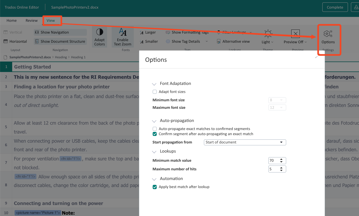
Task: Enable the Adapt font sizes checkbox
Action: pyautogui.click(x=155, y=92)
